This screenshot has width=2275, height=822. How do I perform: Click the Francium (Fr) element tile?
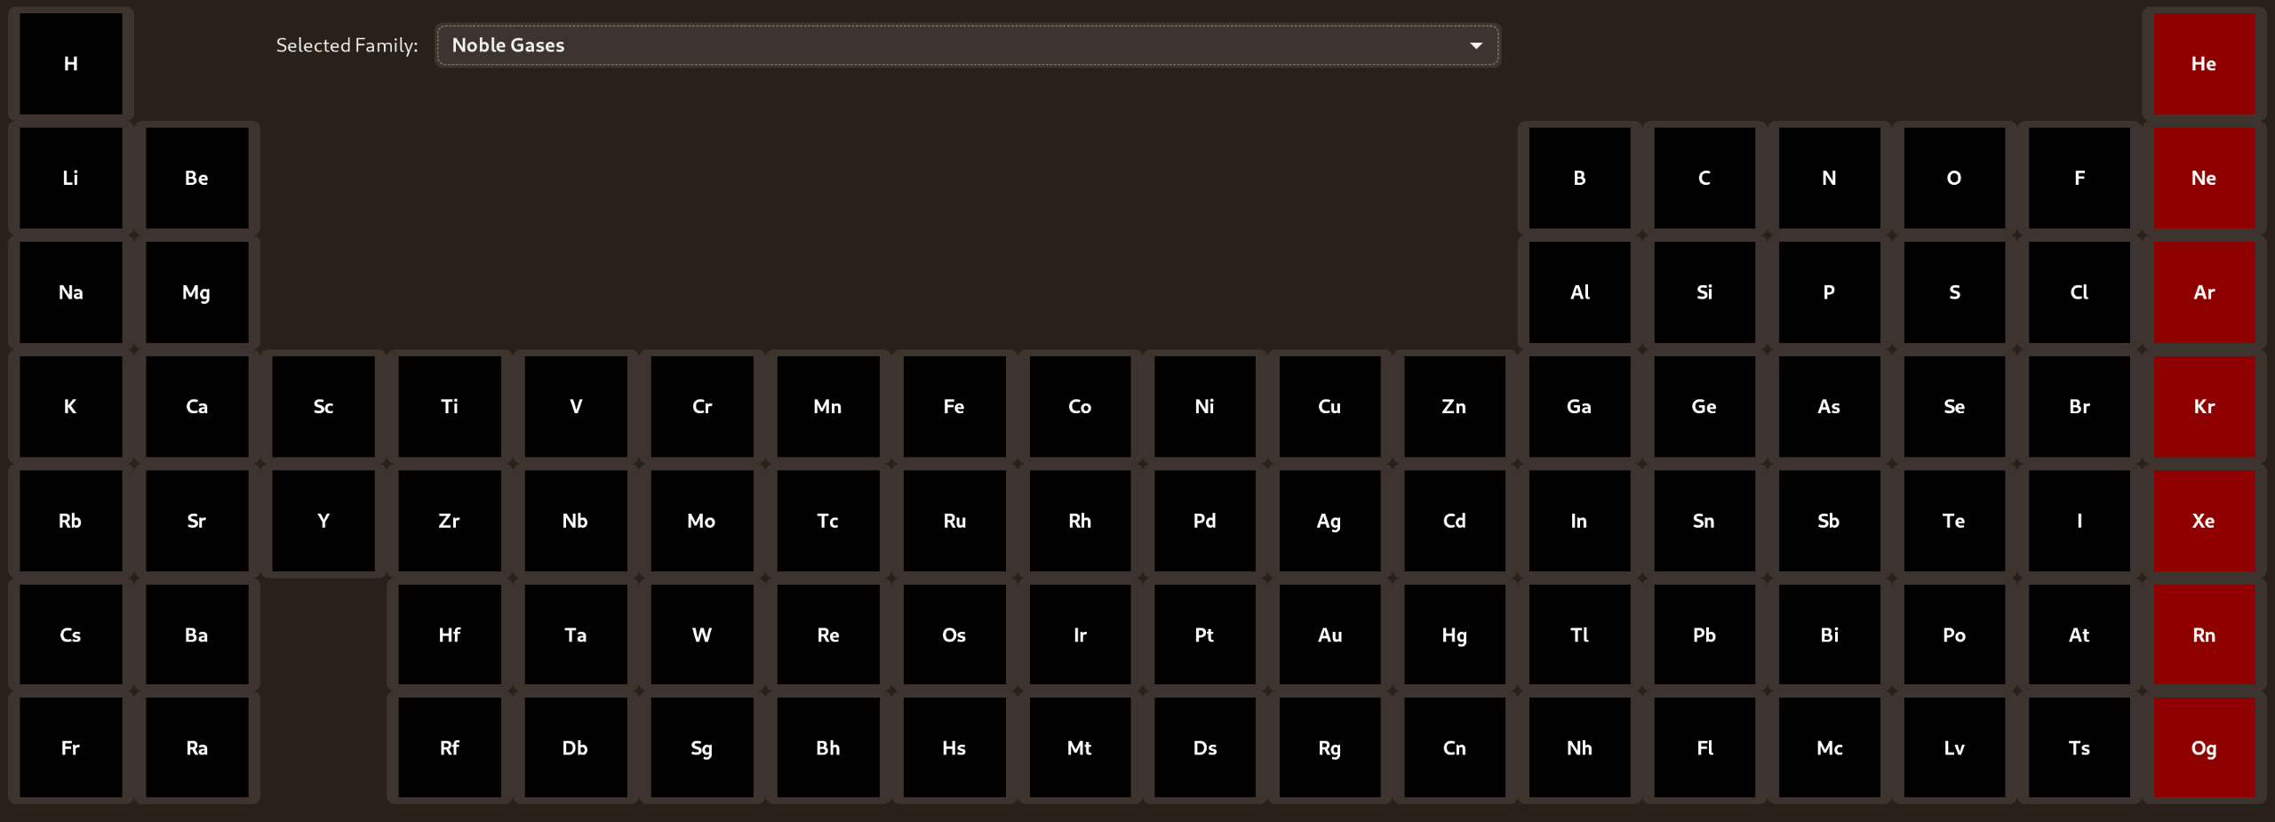pos(71,748)
